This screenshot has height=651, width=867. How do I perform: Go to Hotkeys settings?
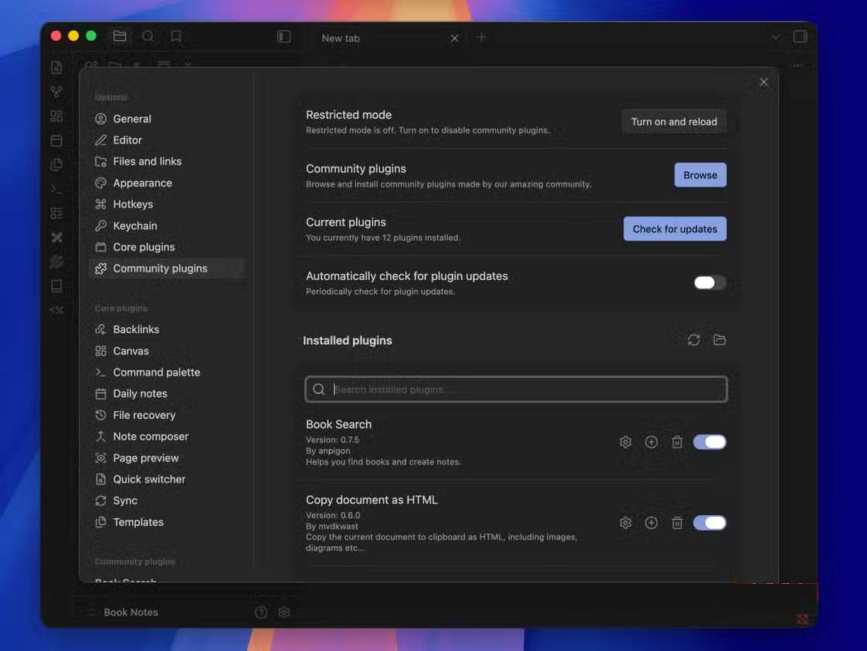133,204
